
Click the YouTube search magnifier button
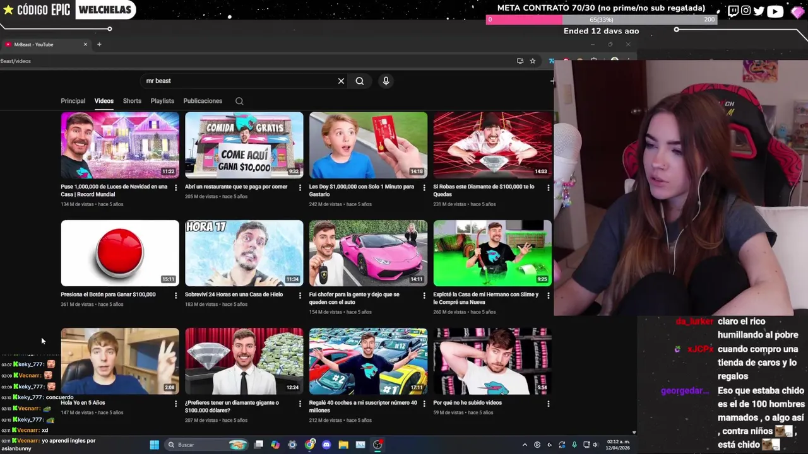pyautogui.click(x=360, y=81)
